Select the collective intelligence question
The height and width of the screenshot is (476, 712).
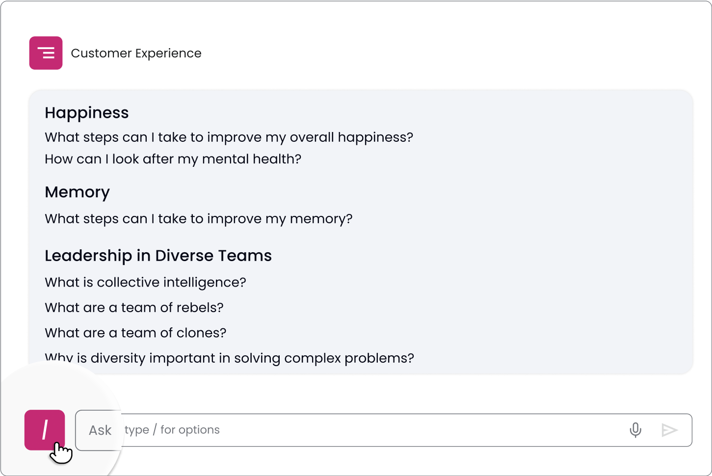click(x=145, y=282)
